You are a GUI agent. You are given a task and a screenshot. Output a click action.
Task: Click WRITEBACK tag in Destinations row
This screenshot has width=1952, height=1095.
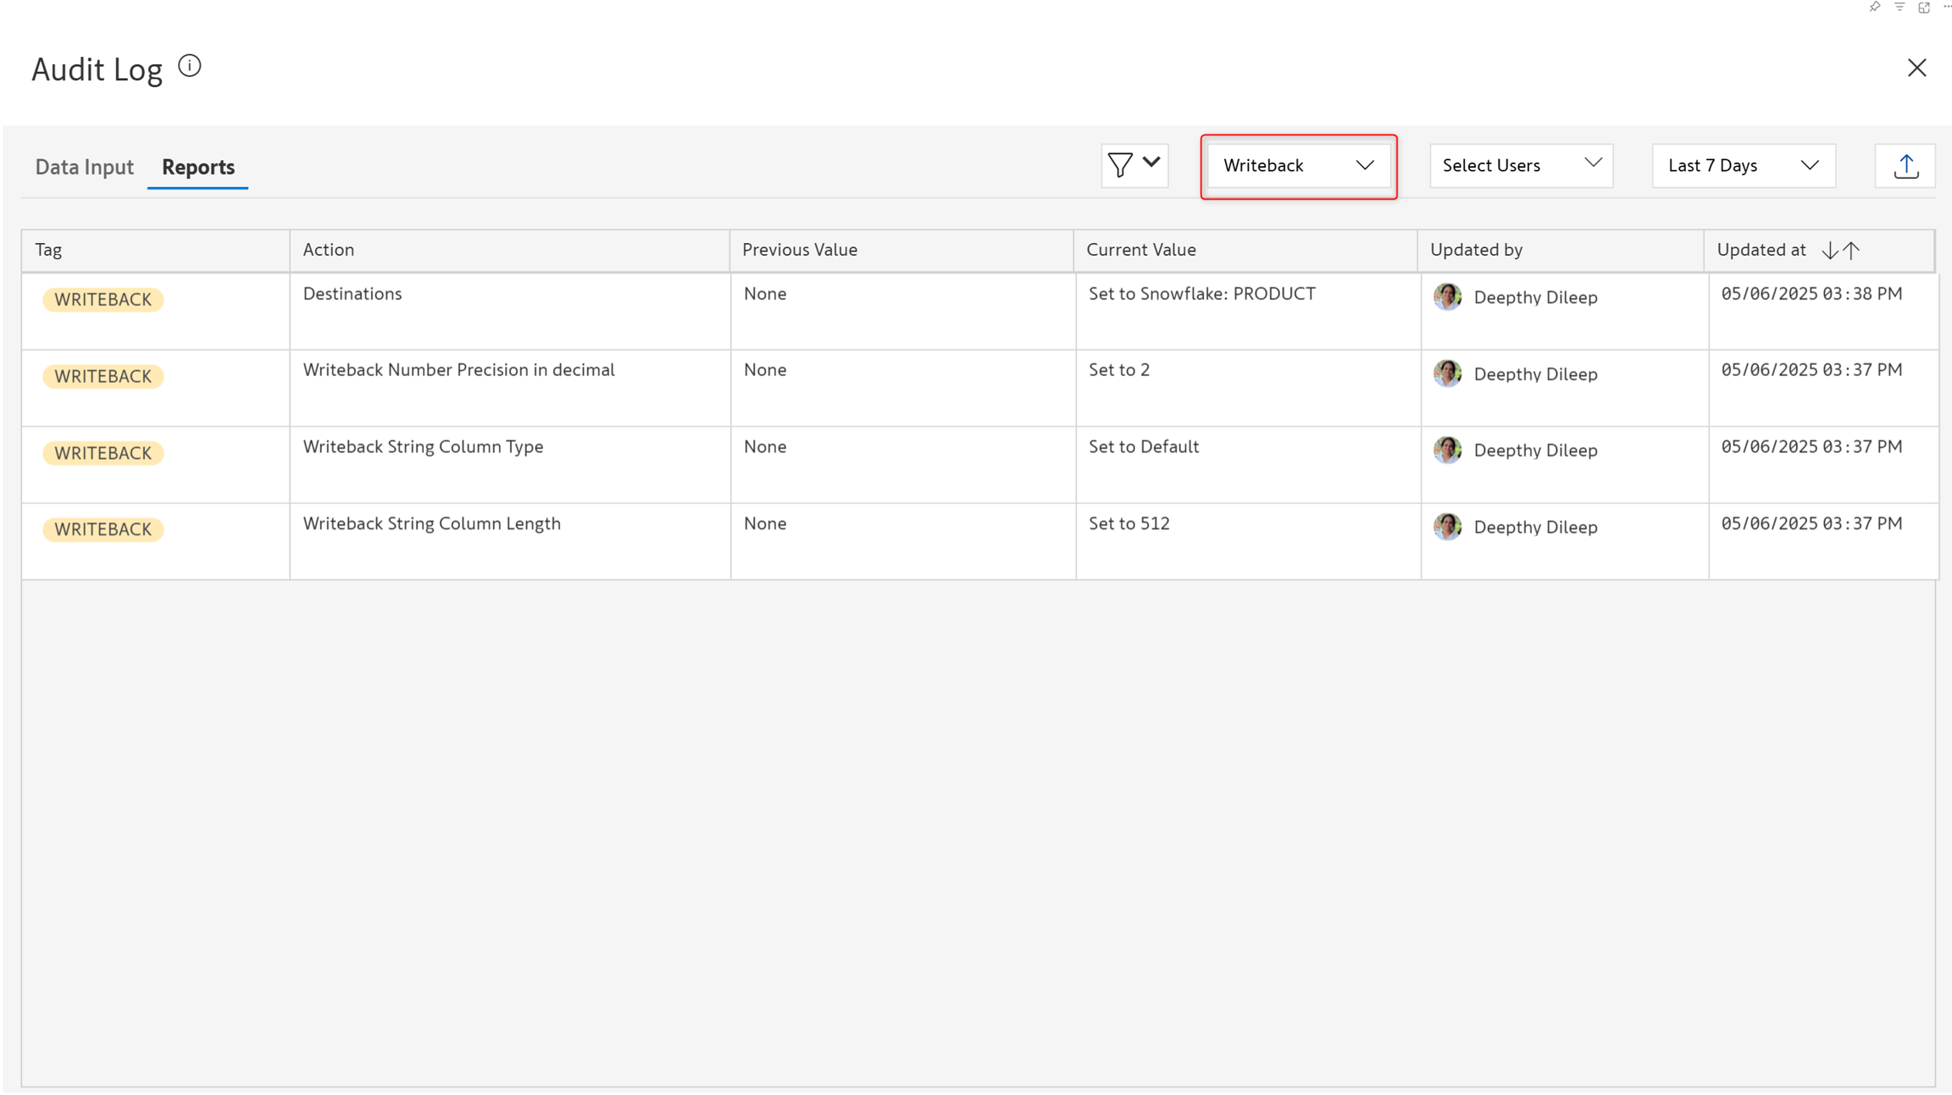(103, 300)
